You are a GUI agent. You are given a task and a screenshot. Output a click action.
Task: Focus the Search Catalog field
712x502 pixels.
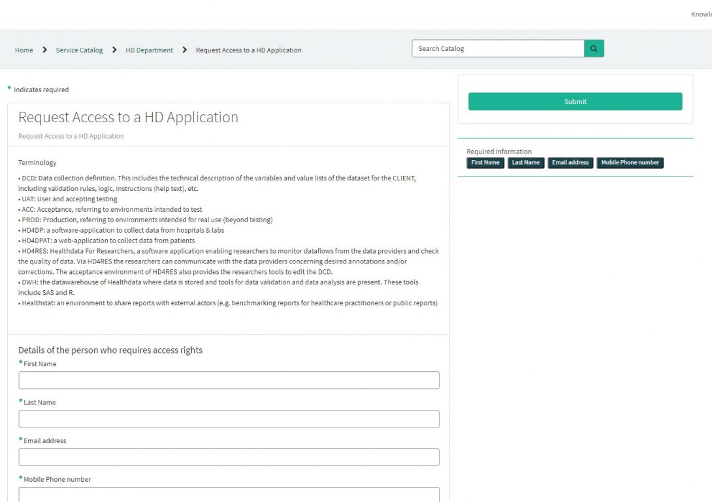(498, 49)
